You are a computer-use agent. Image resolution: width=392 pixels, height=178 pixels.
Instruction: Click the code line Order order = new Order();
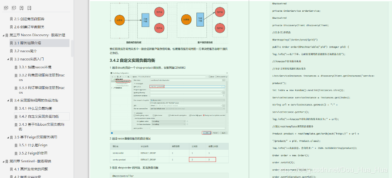pyautogui.click(x=291, y=155)
